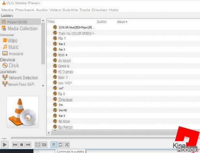The width and height of the screenshot is (200, 153).
Task: Open the Video menu
Action: click(55, 10)
